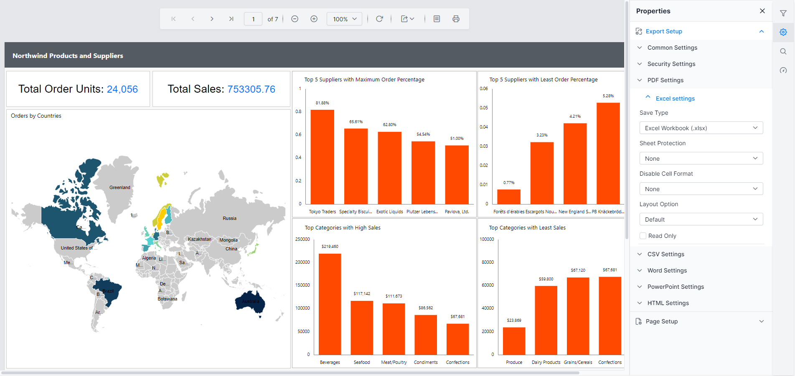Click the Exotic Liquids supplier bar

[x=389, y=168]
